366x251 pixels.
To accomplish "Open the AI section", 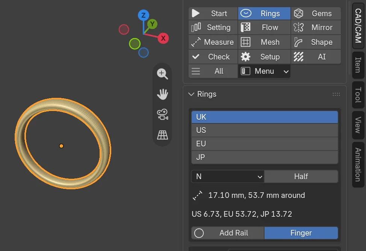I will pos(316,57).
